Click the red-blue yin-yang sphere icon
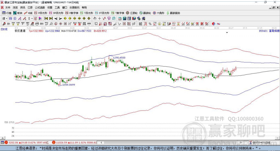Image resolution: width=280 pixels, height=151 pixels. pos(214,24)
